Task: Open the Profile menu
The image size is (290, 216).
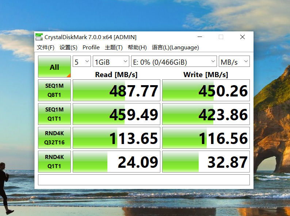Action: tap(91, 48)
